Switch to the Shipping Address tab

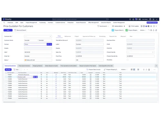point(37,66)
